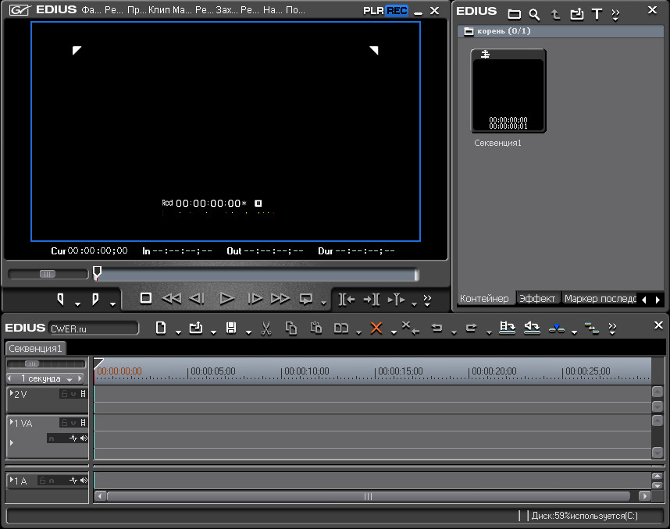The width and height of the screenshot is (670, 529).
Task: Open dropdown arrow next to new sequence icon
Action: (x=178, y=332)
